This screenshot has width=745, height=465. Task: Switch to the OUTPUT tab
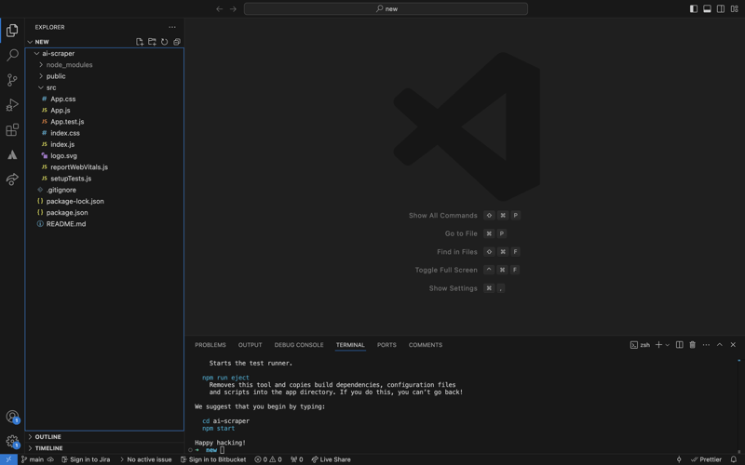click(x=250, y=345)
